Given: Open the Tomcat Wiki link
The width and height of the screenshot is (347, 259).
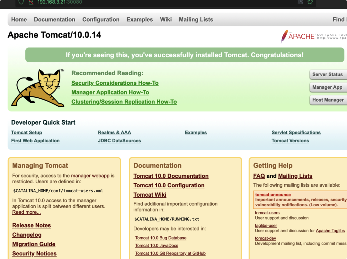Looking at the screenshot, I should click(150, 195).
